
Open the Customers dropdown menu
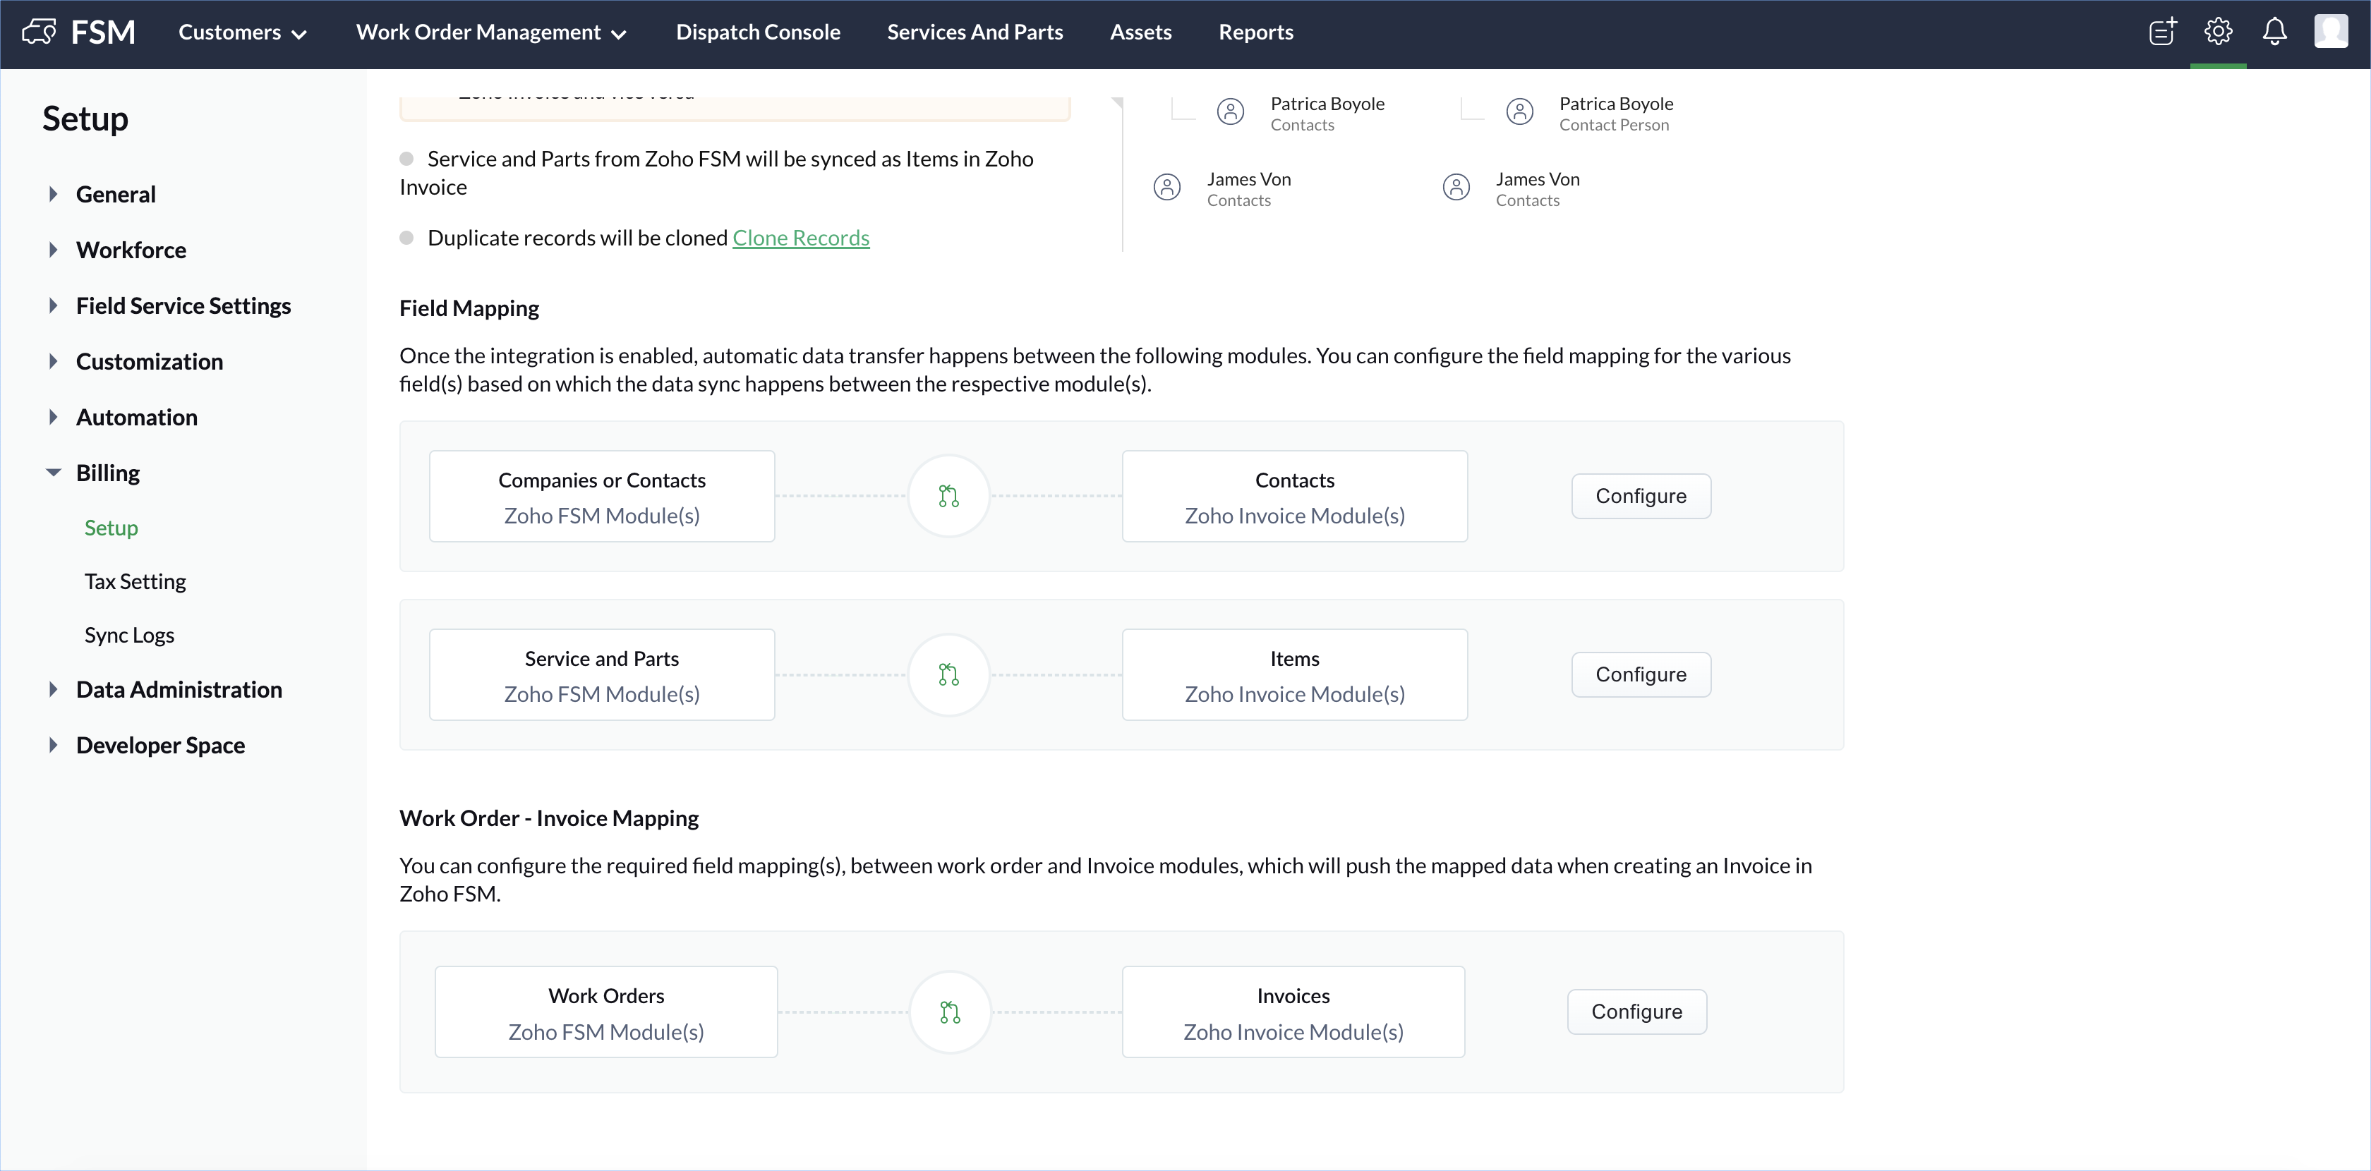tap(242, 32)
